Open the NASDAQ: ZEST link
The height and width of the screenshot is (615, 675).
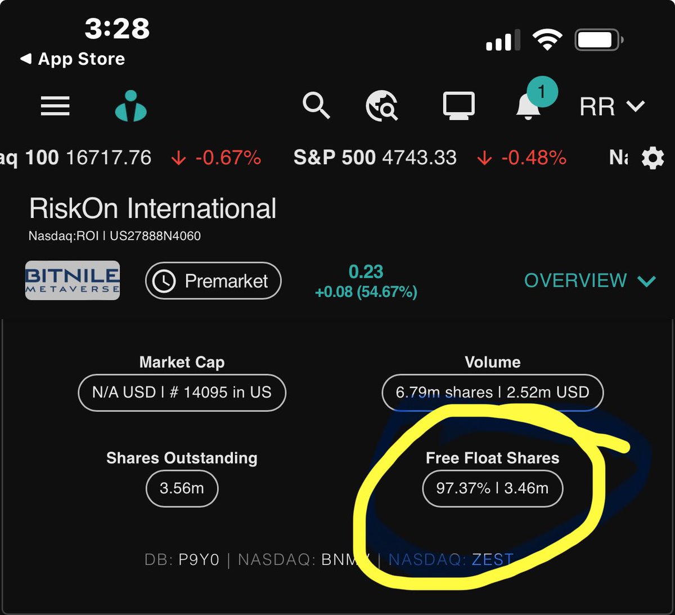pos(451,560)
